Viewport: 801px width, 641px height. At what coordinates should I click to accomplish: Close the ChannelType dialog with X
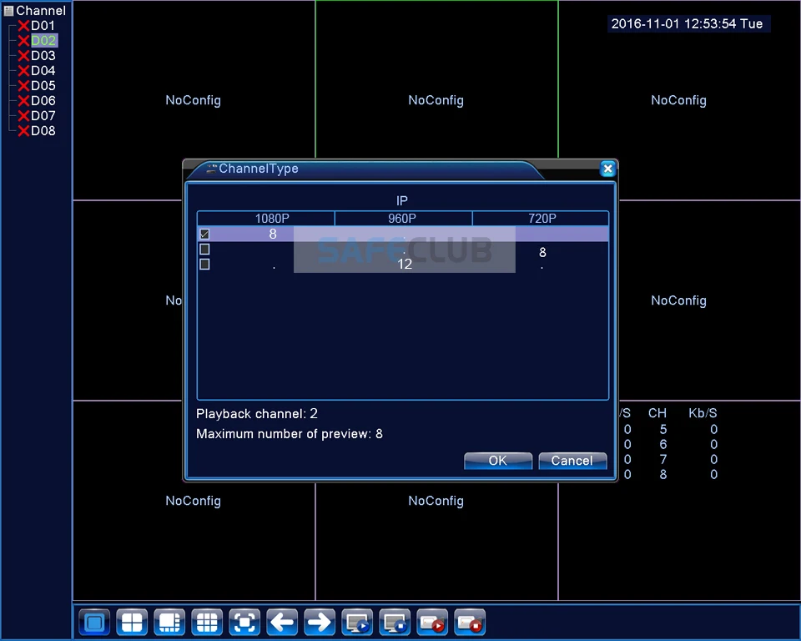[607, 169]
